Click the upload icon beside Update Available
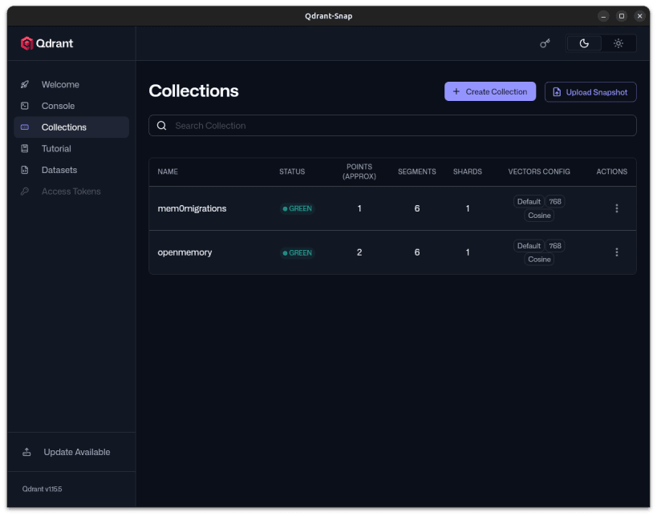657x516 pixels. tap(26, 452)
